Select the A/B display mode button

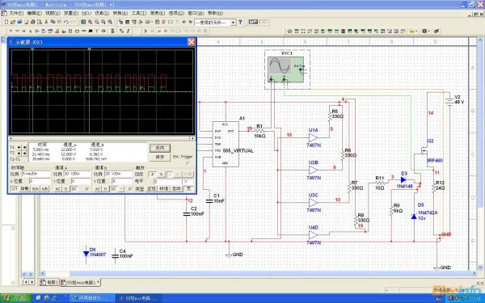pyautogui.click(x=44, y=188)
